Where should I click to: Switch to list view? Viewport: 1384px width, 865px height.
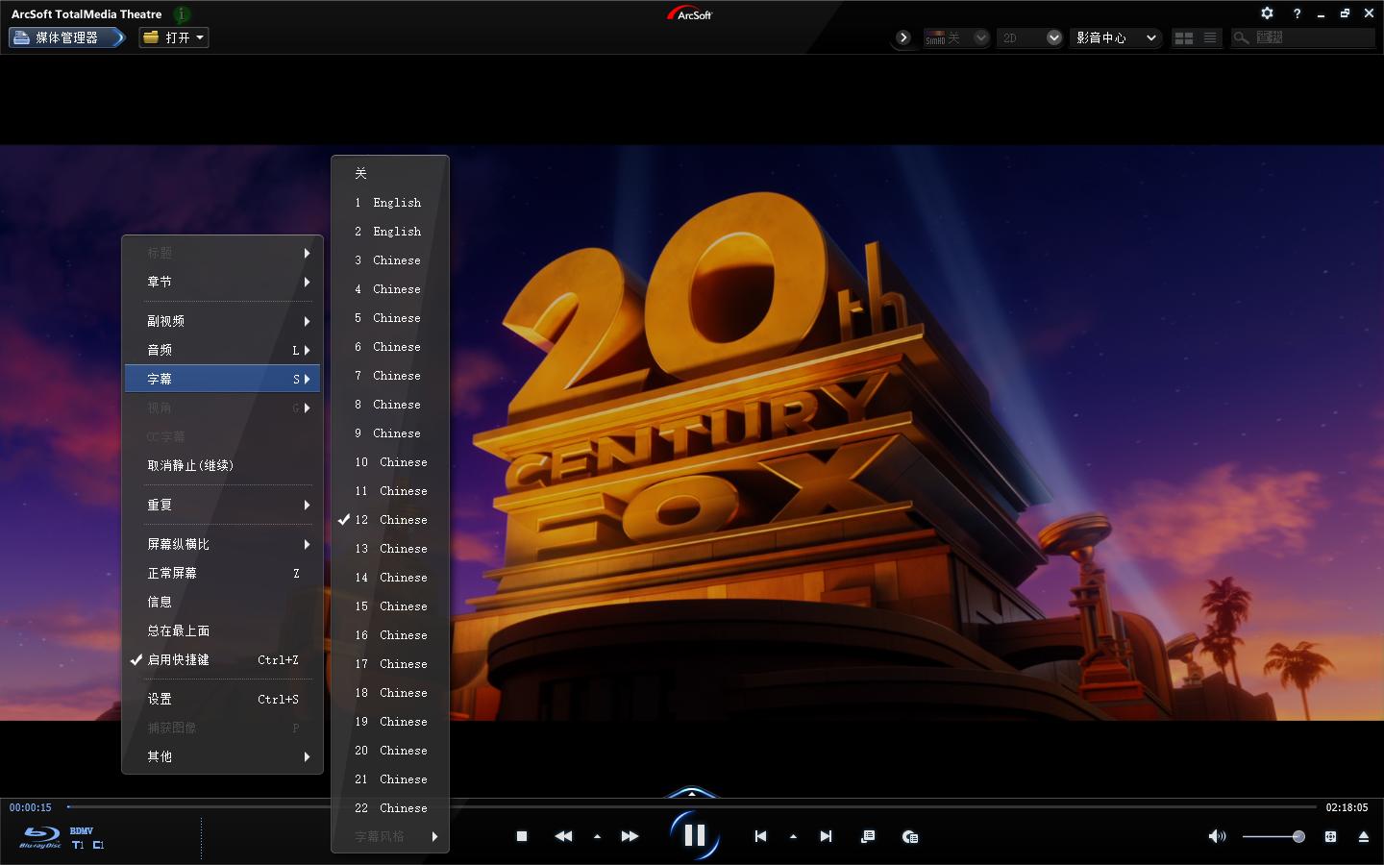pyautogui.click(x=1210, y=37)
